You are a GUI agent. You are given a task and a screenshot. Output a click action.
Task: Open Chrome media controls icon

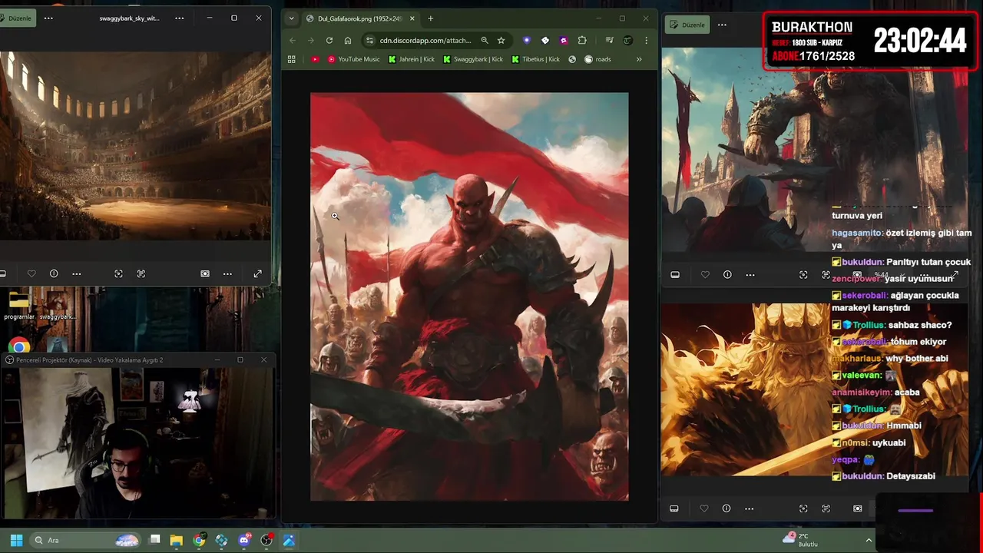point(609,40)
